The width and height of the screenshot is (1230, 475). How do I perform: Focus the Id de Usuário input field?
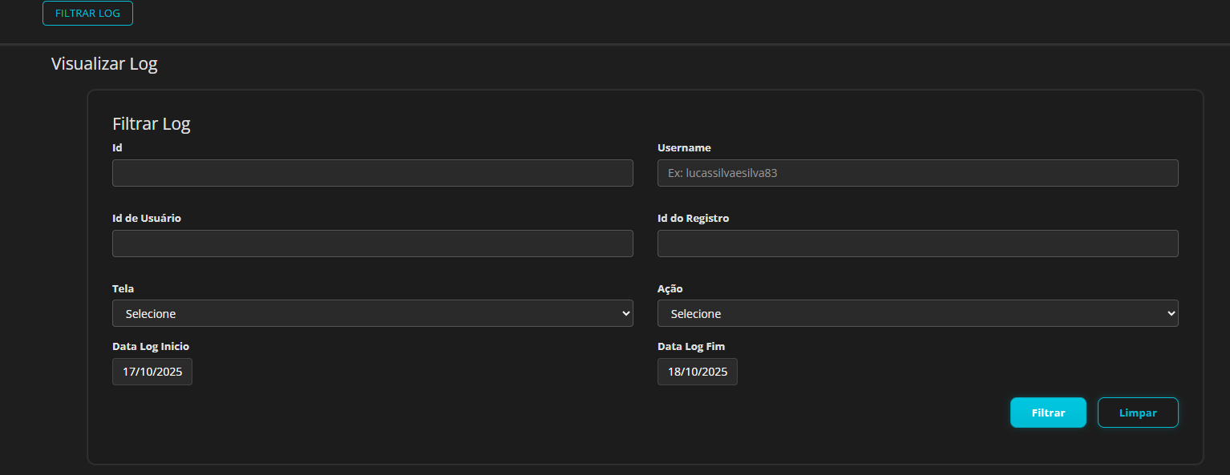(373, 244)
